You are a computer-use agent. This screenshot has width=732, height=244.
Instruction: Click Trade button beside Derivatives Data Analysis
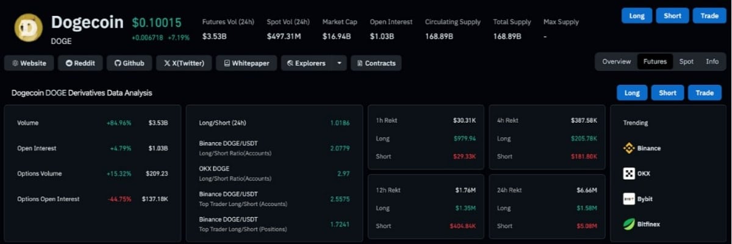[x=705, y=93]
